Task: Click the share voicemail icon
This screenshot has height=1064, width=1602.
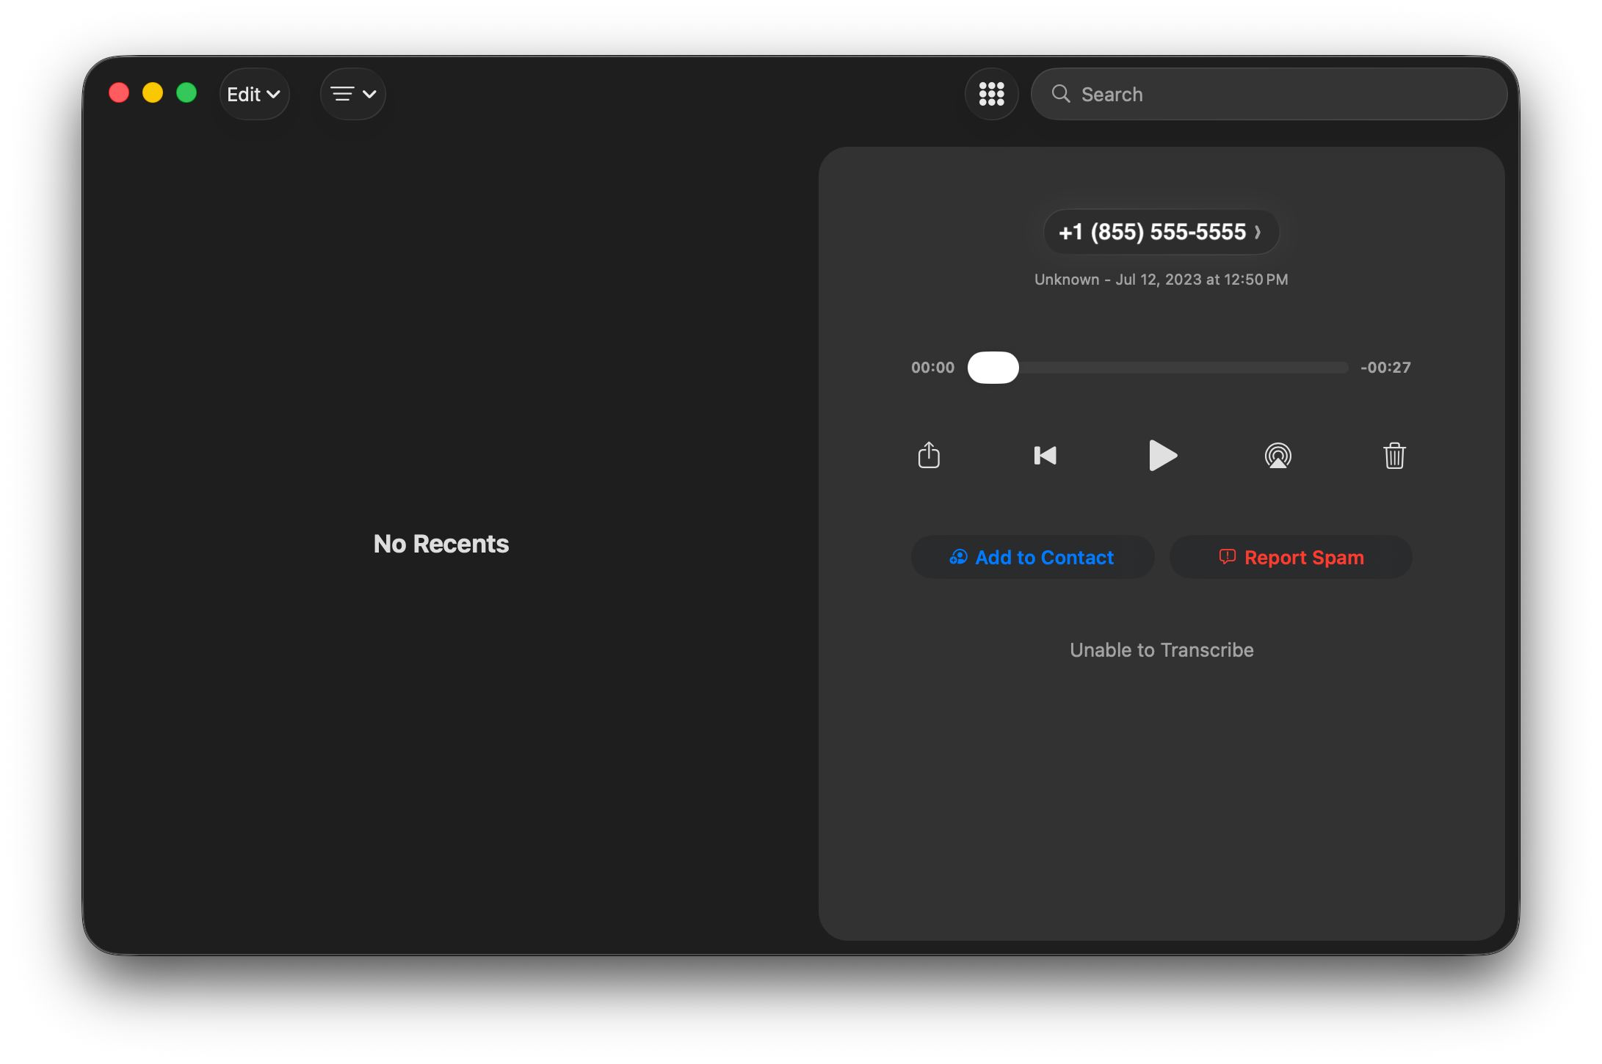Action: point(929,456)
